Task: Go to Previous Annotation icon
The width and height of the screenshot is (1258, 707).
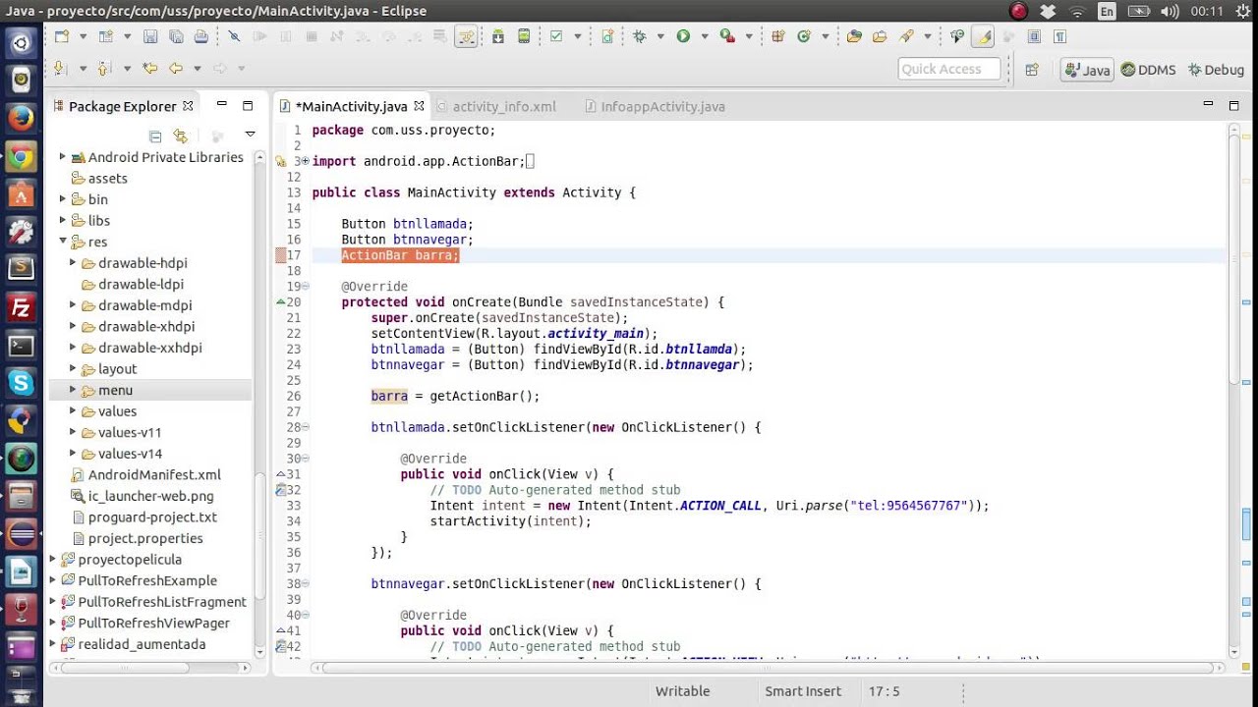Action: [x=104, y=68]
